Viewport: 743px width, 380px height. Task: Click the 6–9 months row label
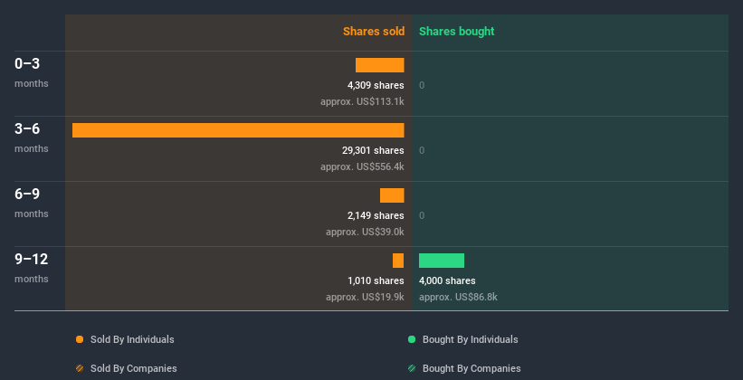click(x=32, y=203)
